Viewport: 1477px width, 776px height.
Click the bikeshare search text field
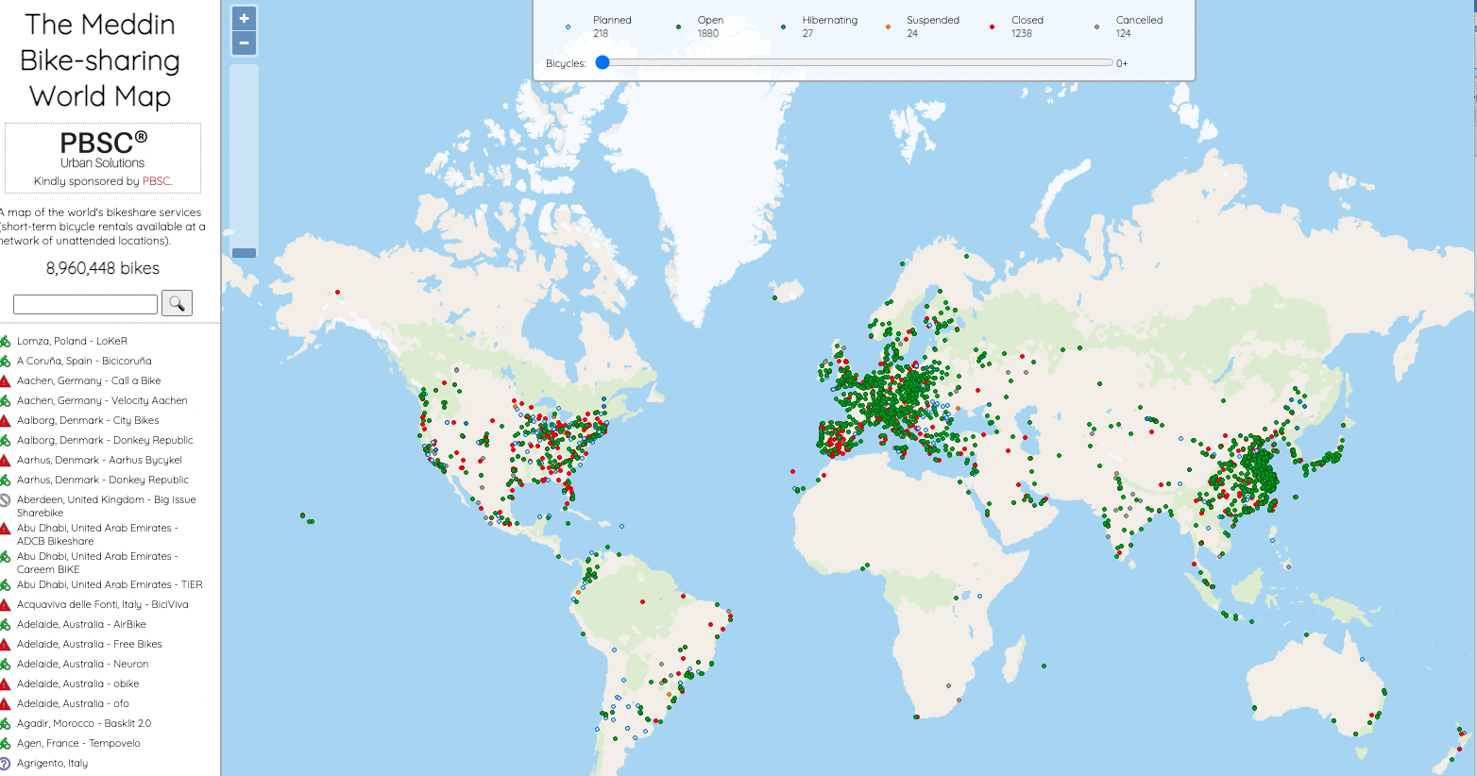85,304
